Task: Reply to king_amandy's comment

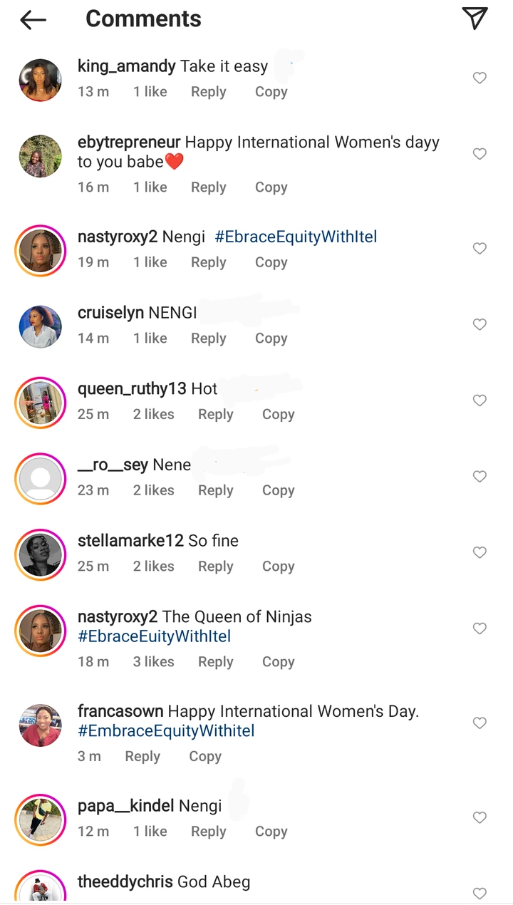Action: (208, 92)
